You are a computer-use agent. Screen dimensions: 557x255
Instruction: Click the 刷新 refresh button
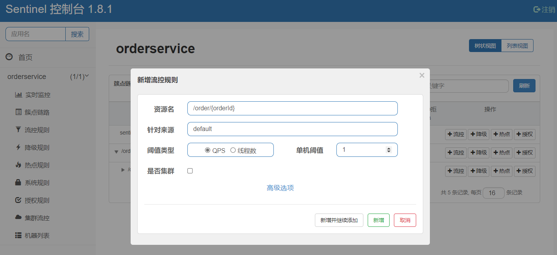[x=524, y=86]
